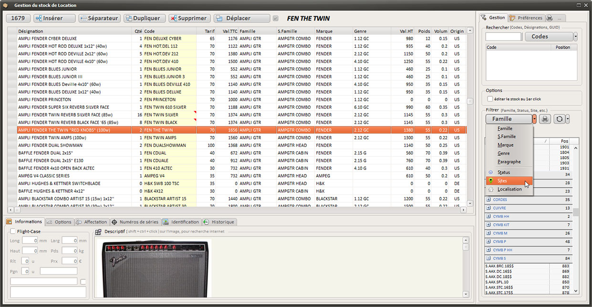Click the 1679 count button

coord(18,18)
